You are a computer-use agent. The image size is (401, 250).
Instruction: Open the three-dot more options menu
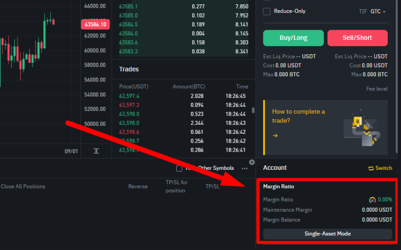coord(245,168)
